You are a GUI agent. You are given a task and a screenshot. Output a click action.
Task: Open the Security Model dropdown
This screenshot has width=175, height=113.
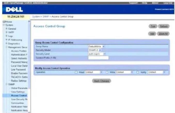pos(95,50)
